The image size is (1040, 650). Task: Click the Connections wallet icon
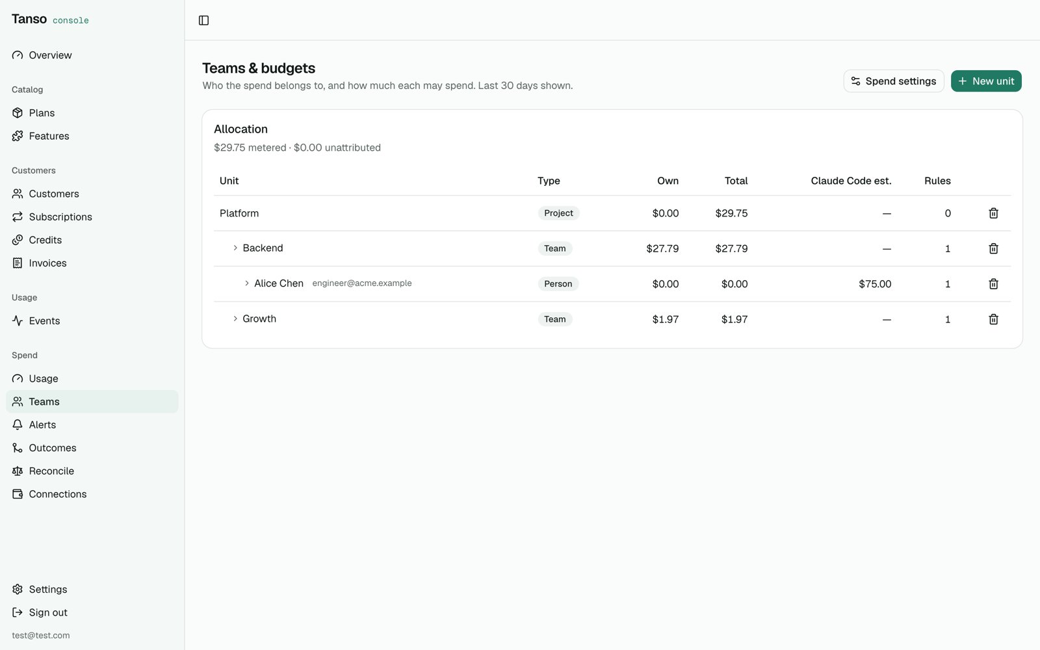18,494
